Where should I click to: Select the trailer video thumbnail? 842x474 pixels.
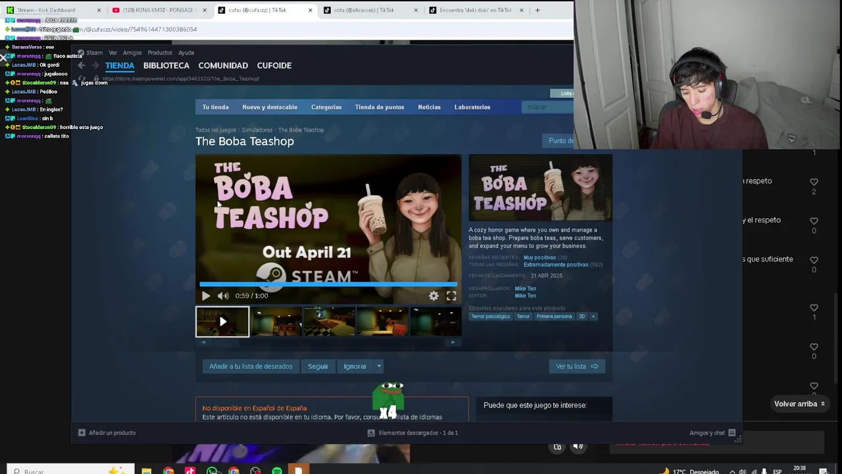point(222,322)
